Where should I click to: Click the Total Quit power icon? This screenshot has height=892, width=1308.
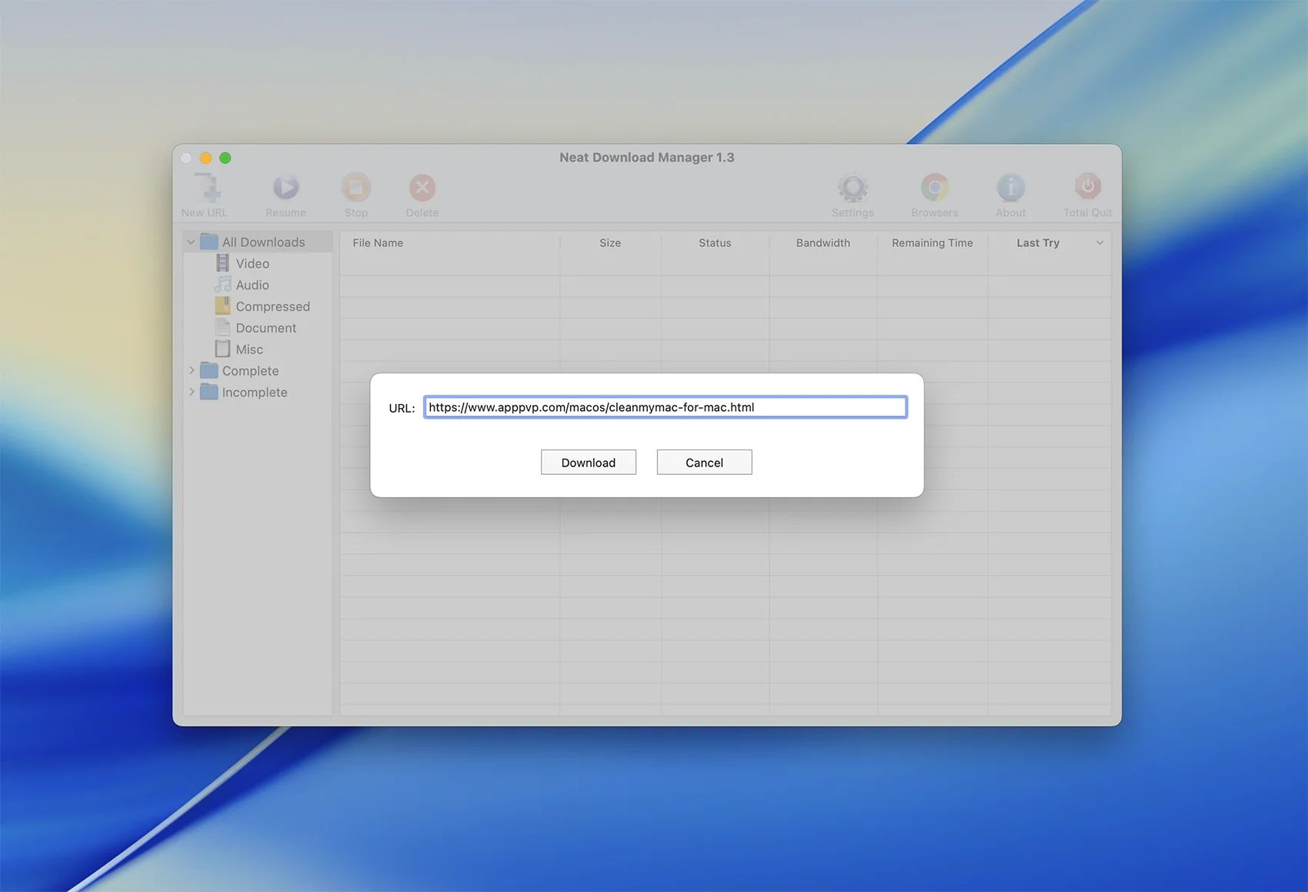[1086, 189]
